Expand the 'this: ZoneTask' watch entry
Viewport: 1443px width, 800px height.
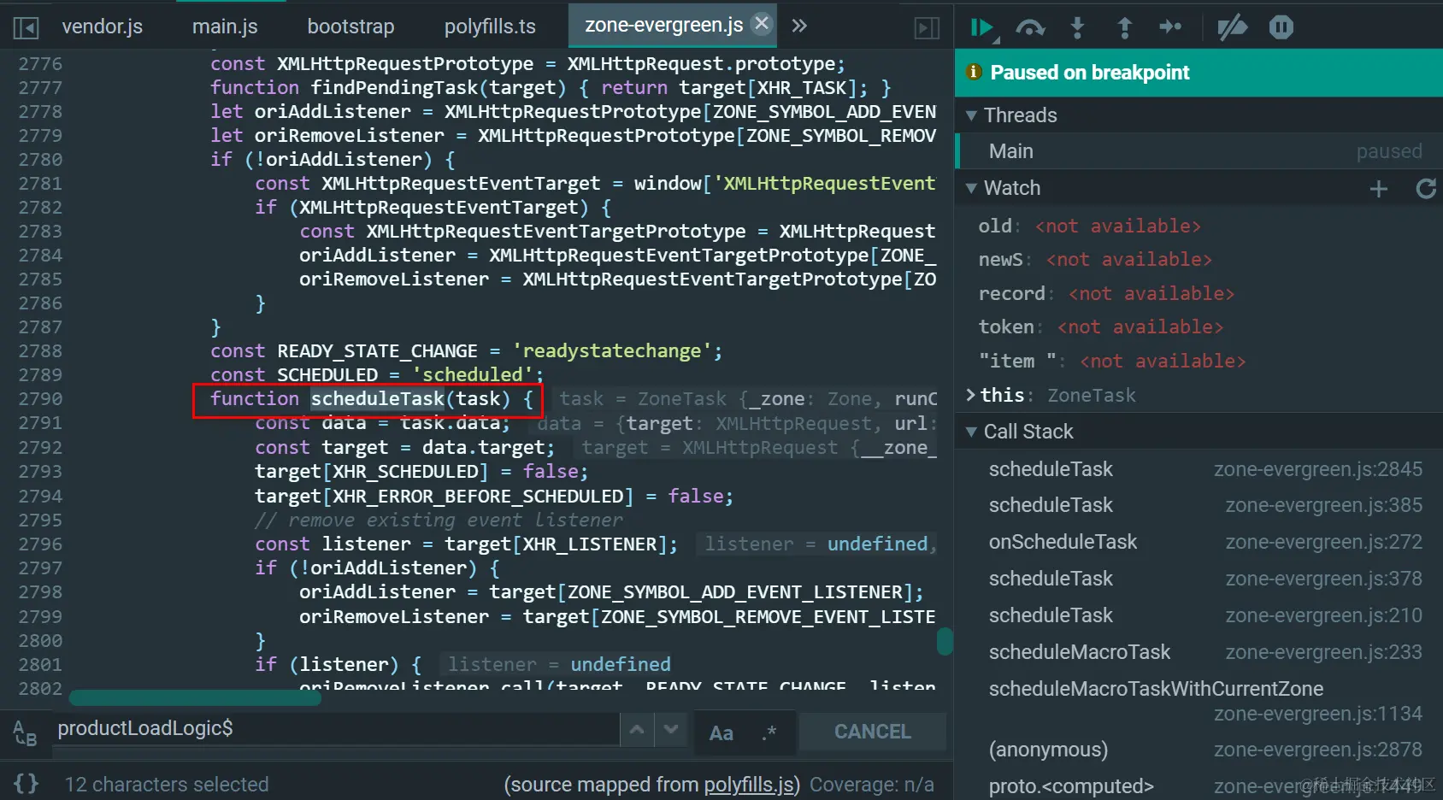pos(970,395)
